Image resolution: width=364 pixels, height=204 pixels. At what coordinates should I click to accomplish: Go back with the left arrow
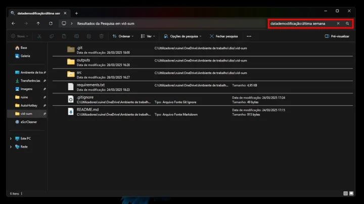click(14, 23)
